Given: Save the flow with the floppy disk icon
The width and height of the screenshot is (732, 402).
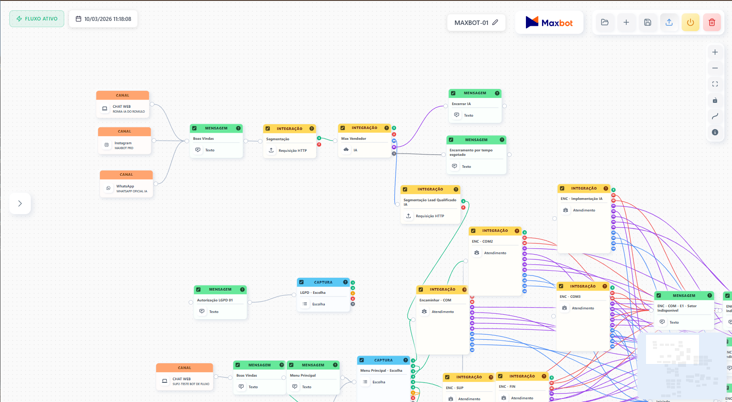Looking at the screenshot, I should 648,22.
